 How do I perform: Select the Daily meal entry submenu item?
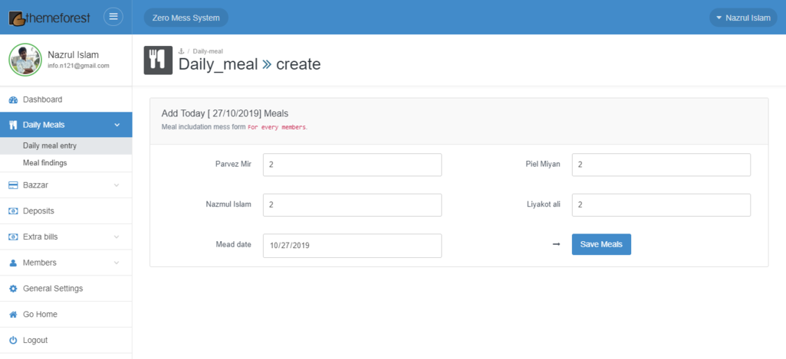point(50,145)
